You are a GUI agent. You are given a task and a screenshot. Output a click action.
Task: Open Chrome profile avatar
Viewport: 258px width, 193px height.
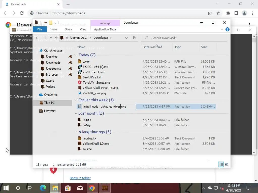pos(244,13)
